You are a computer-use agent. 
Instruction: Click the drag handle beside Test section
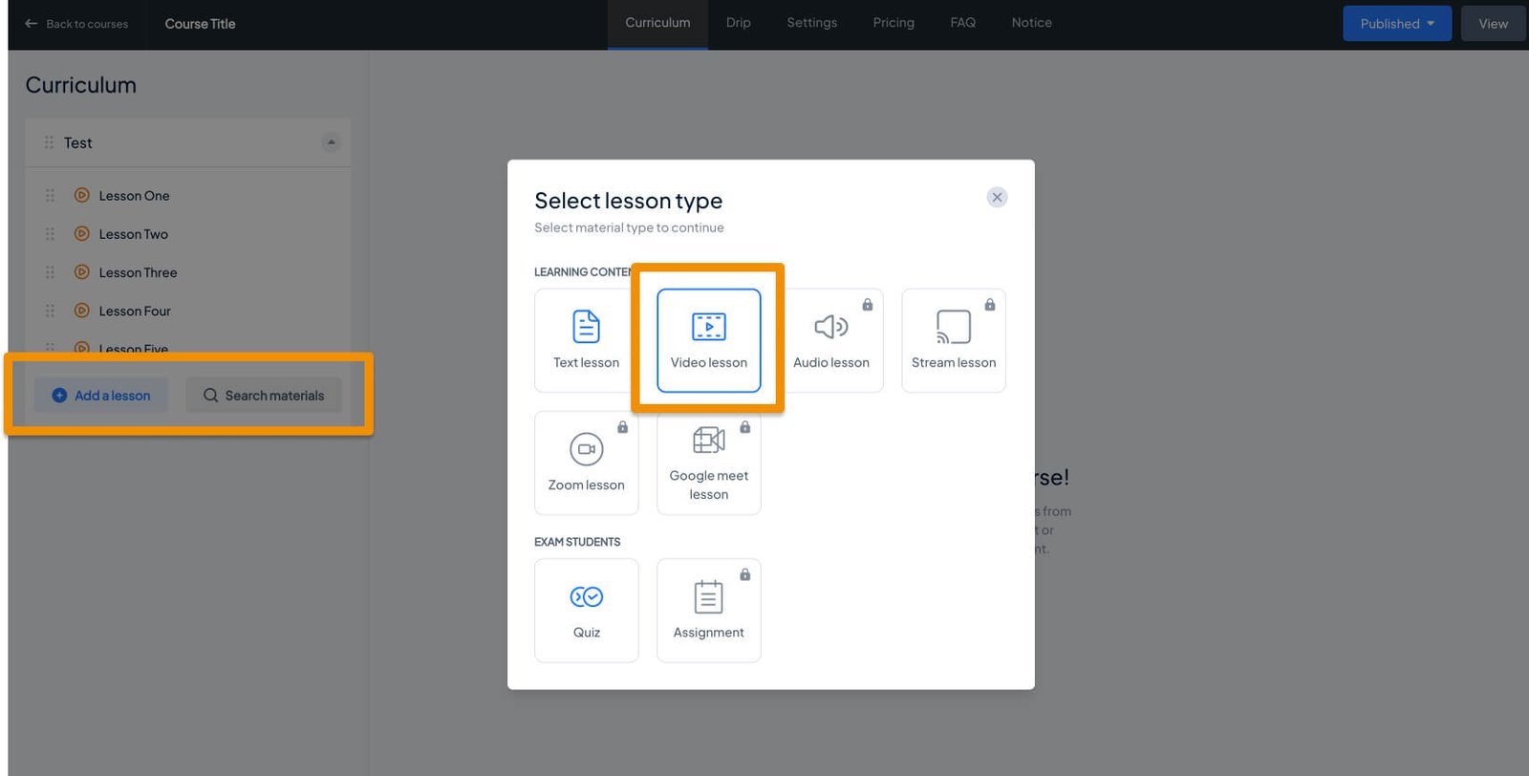pos(49,142)
